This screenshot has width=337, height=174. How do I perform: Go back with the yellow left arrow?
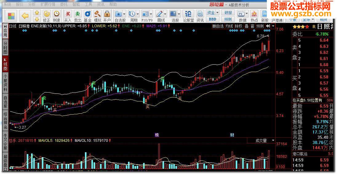[x=25, y=16]
